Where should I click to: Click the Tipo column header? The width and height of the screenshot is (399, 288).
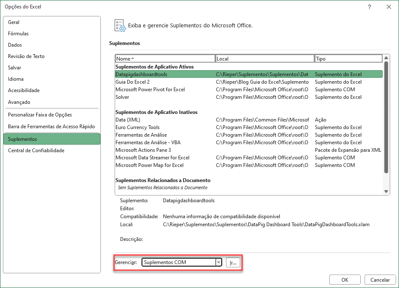point(348,58)
